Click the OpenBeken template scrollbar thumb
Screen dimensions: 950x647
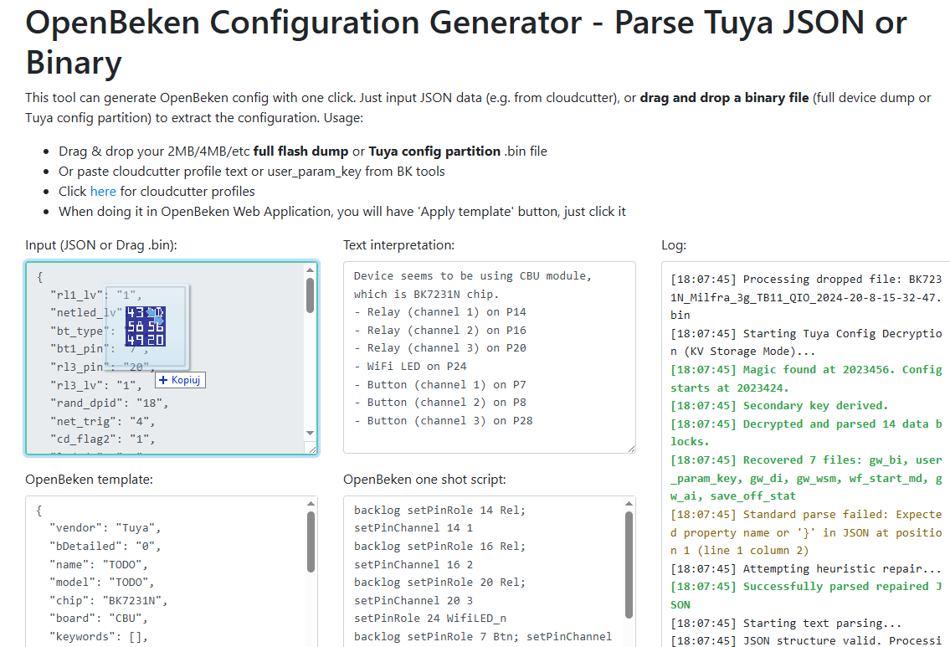click(311, 542)
